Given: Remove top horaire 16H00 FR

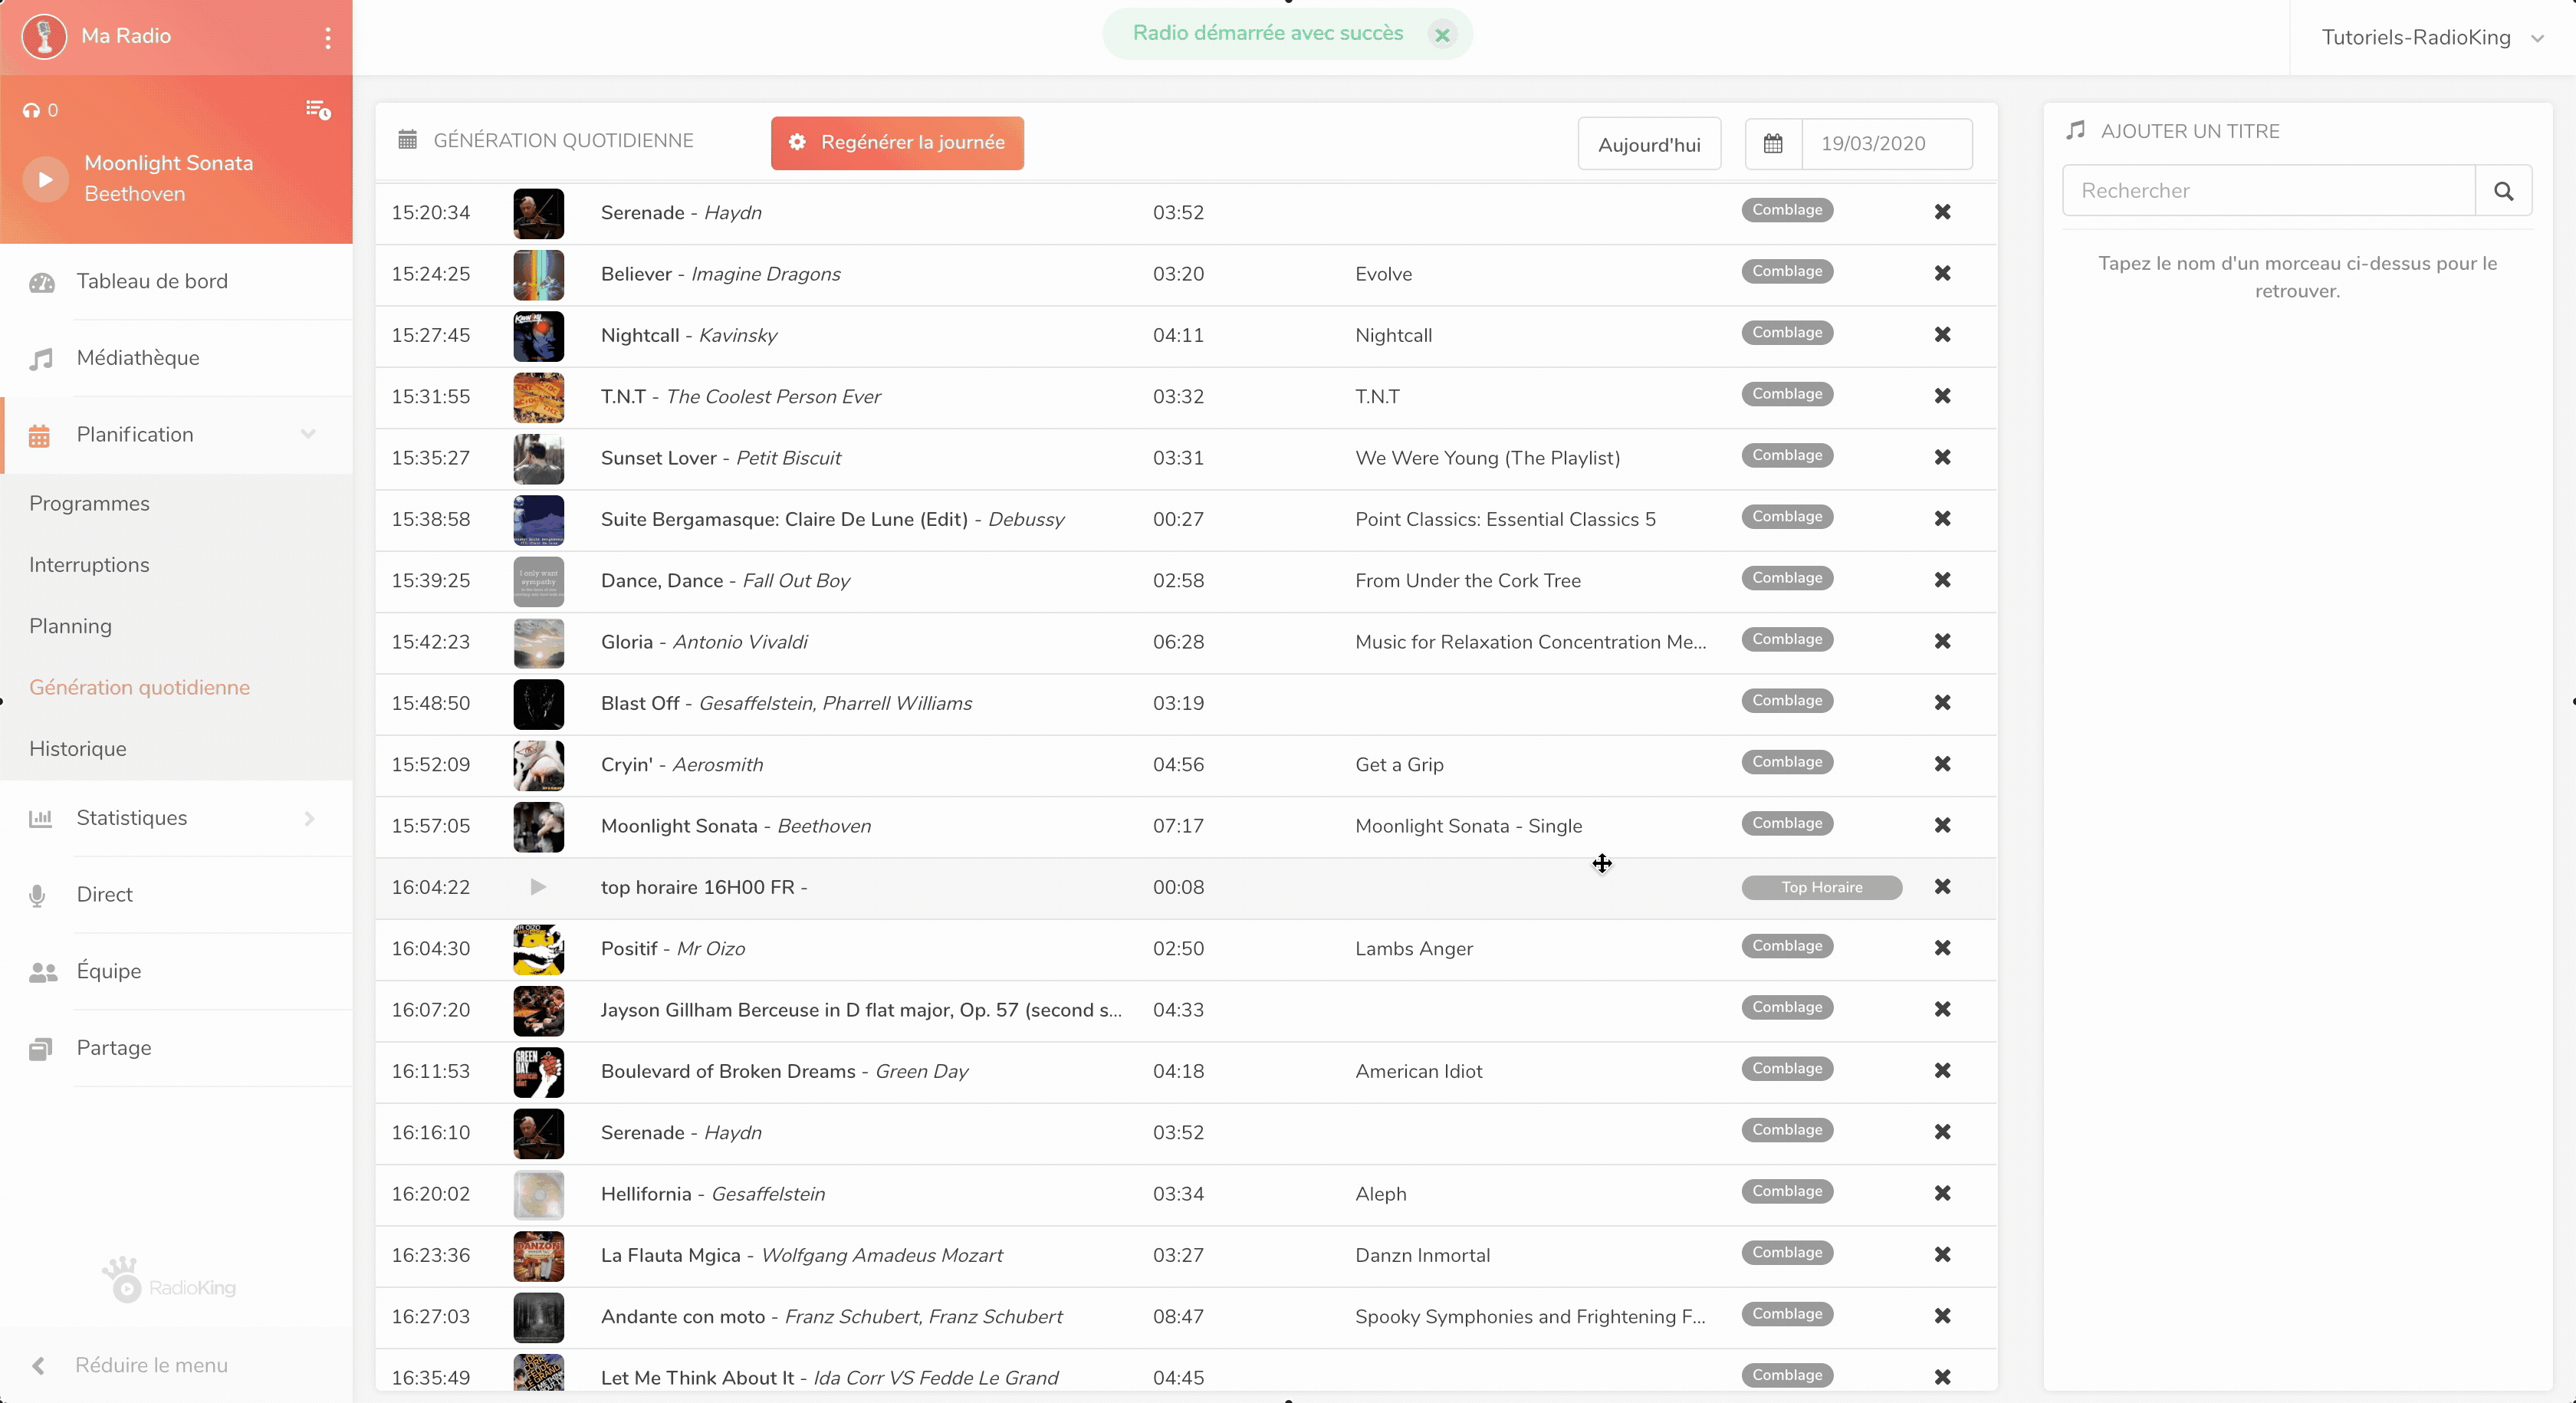Looking at the screenshot, I should (x=1942, y=887).
